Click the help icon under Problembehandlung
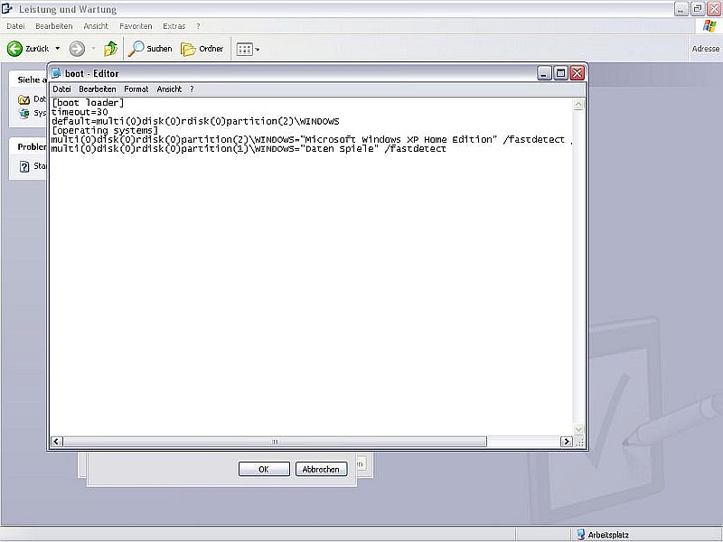723x542 pixels. [24, 166]
